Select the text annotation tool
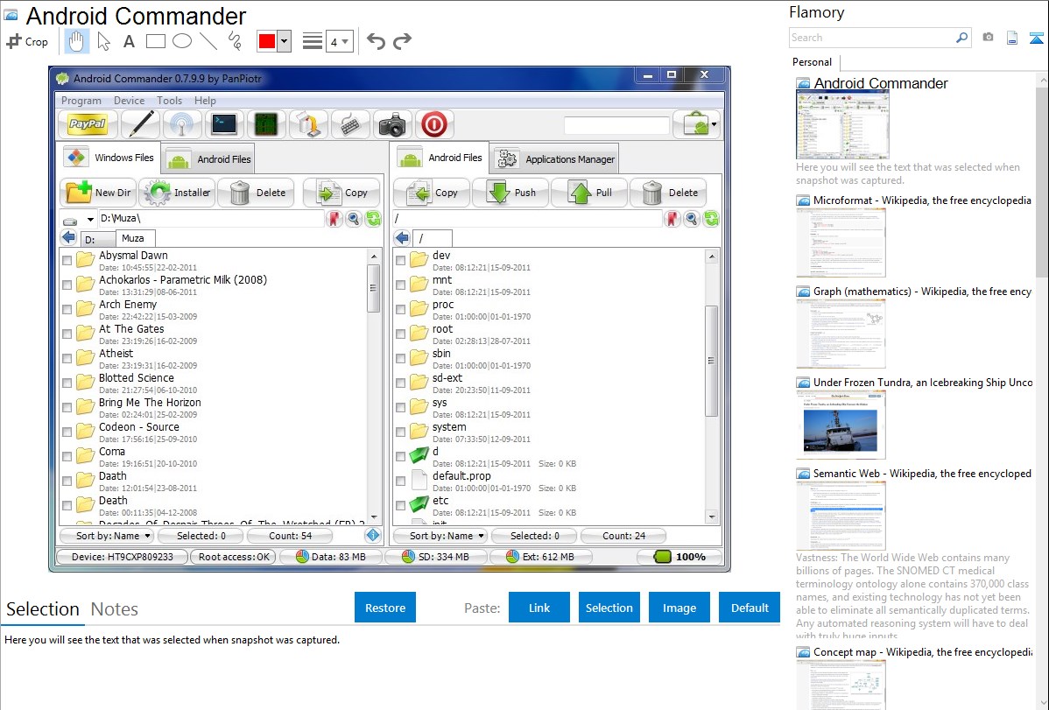 point(129,41)
